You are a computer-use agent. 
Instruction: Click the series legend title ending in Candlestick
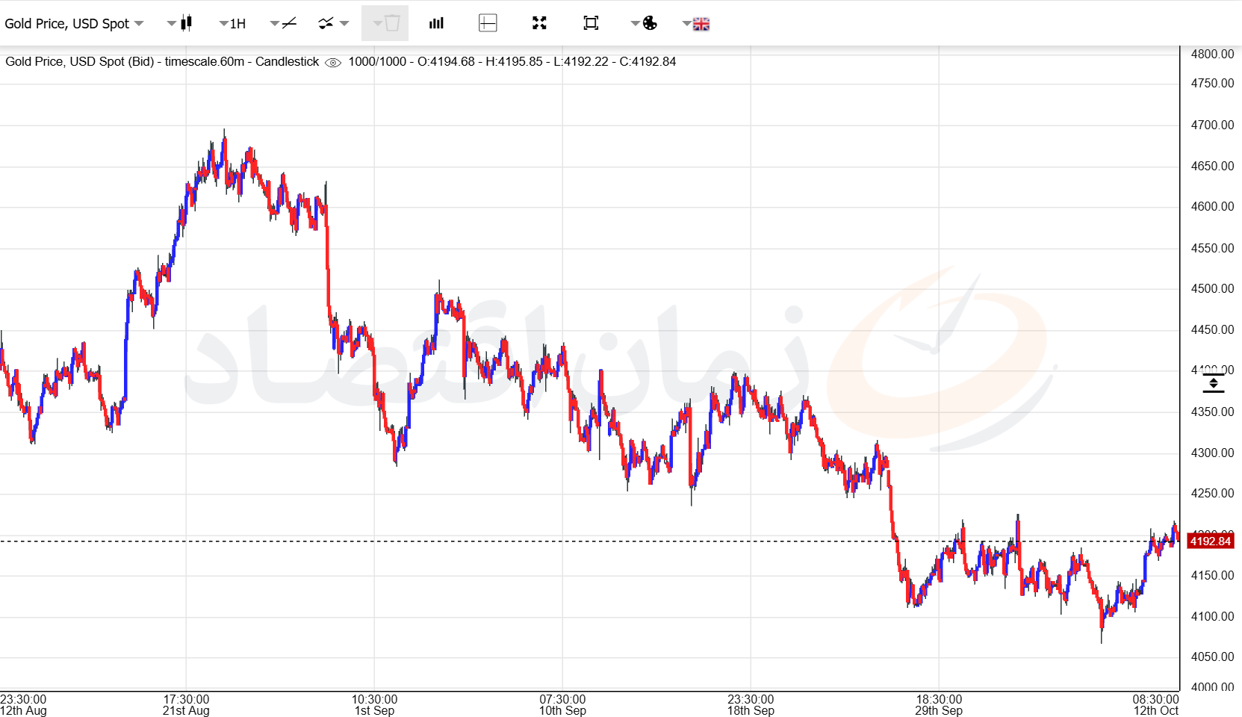coord(162,61)
